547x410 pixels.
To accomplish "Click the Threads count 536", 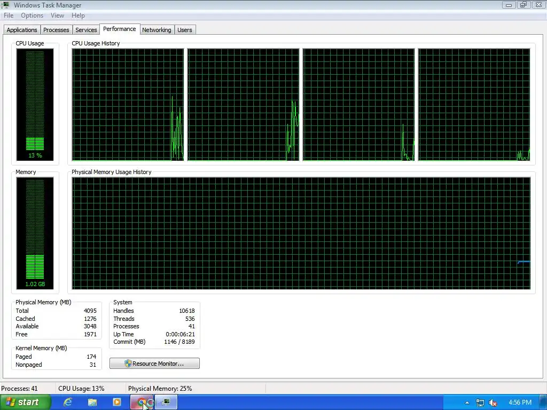I will [x=190, y=319].
